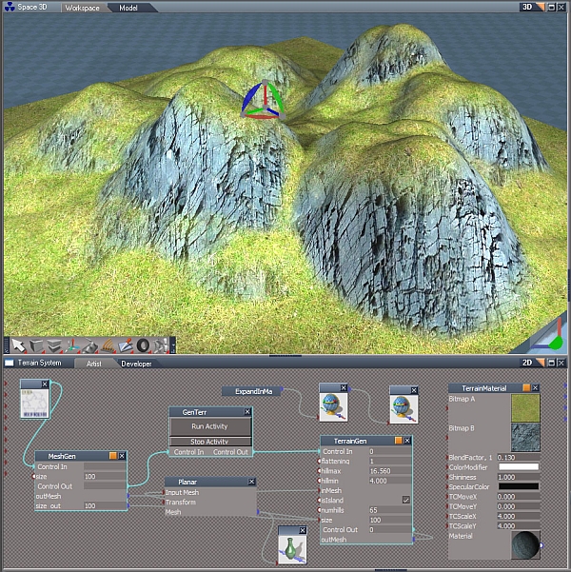Click the trueSpace logo in Space 3D titlebar
The height and width of the screenshot is (572, 571).
point(10,7)
